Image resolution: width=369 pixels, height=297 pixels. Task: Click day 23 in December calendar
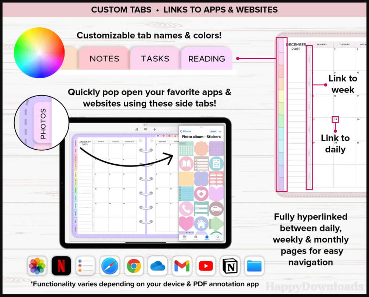pos(335,119)
